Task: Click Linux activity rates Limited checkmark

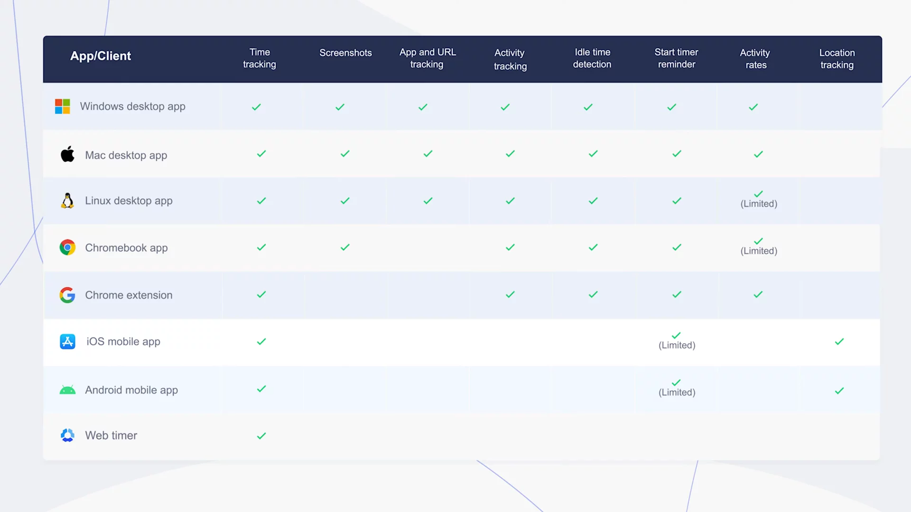Action: tap(758, 194)
